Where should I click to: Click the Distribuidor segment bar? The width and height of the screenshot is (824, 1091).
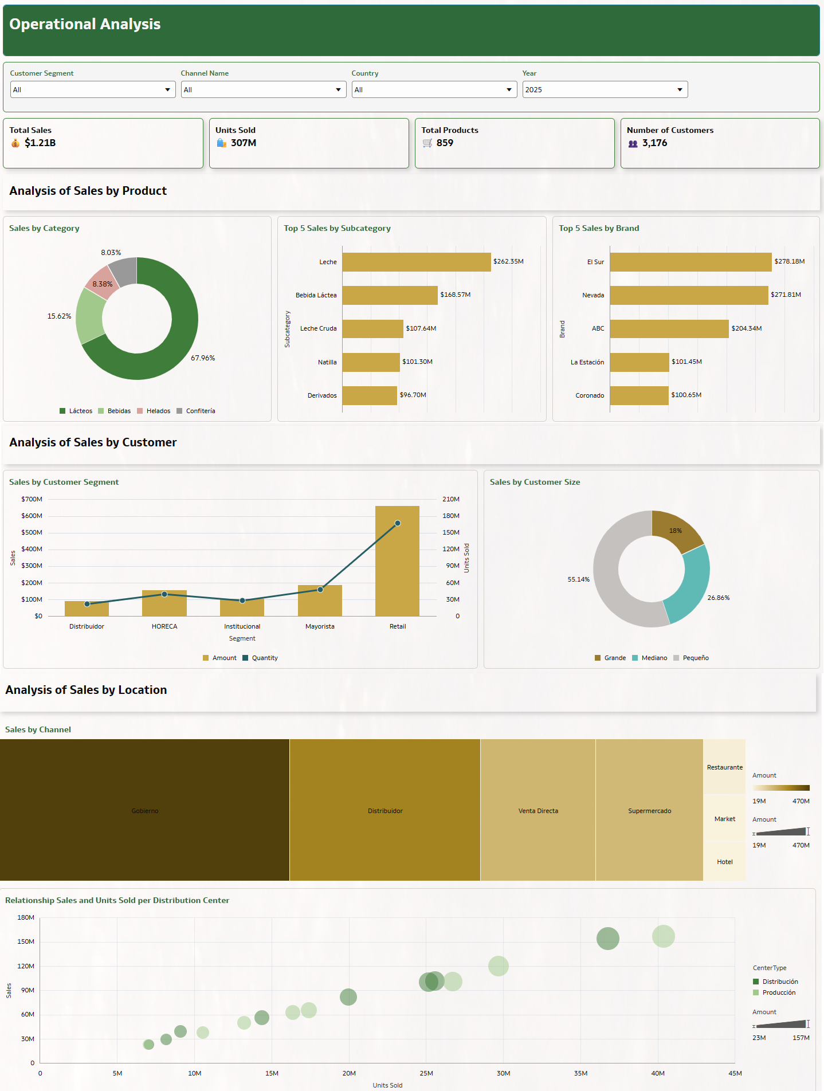tap(87, 609)
